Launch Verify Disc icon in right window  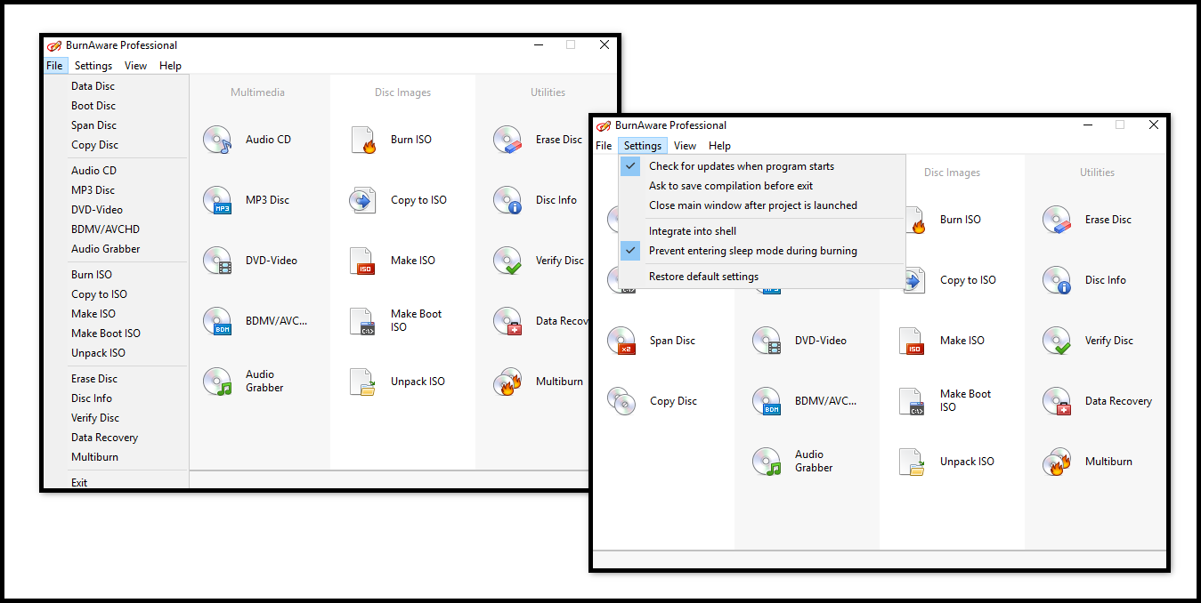pyautogui.click(x=1057, y=341)
